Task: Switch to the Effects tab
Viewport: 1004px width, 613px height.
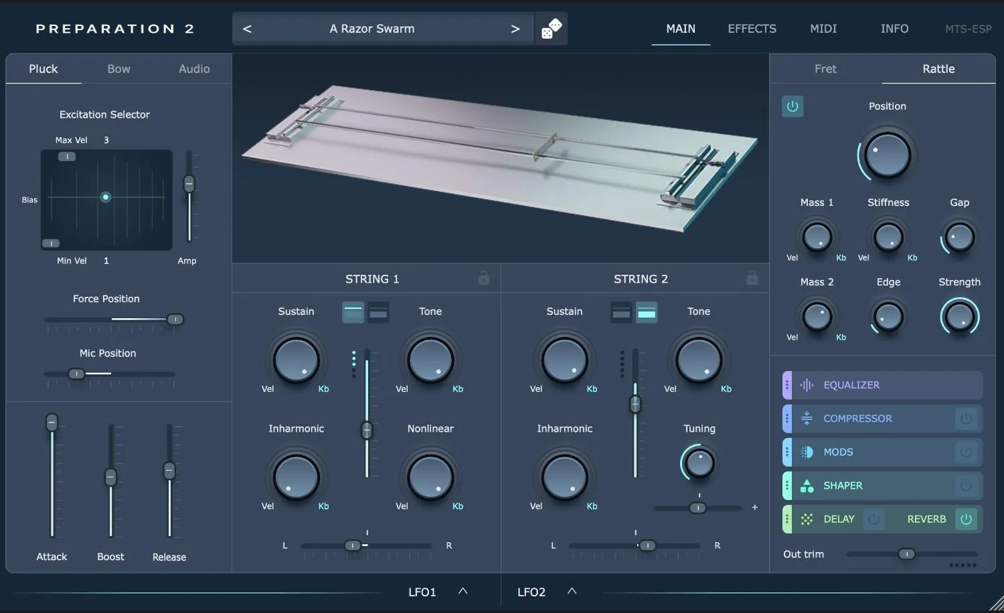Action: 752,29
